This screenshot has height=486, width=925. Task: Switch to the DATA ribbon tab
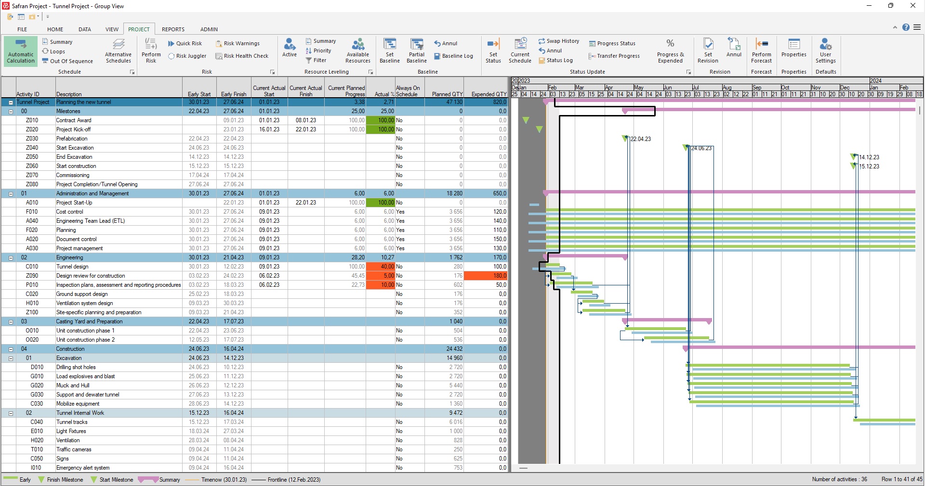pyautogui.click(x=85, y=29)
